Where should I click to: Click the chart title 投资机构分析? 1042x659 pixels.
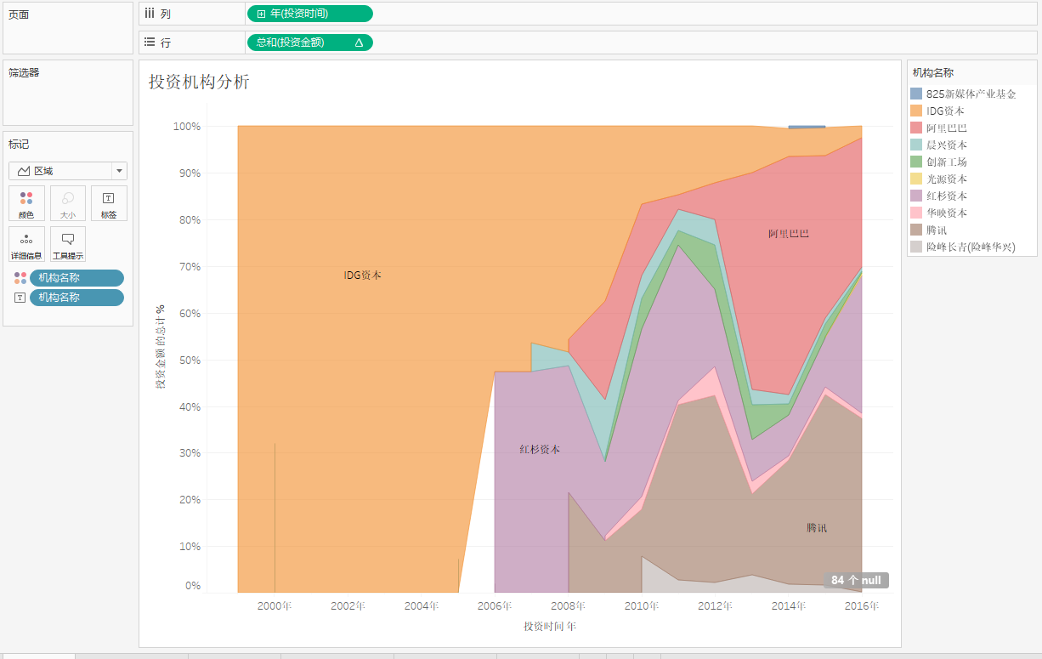(199, 82)
